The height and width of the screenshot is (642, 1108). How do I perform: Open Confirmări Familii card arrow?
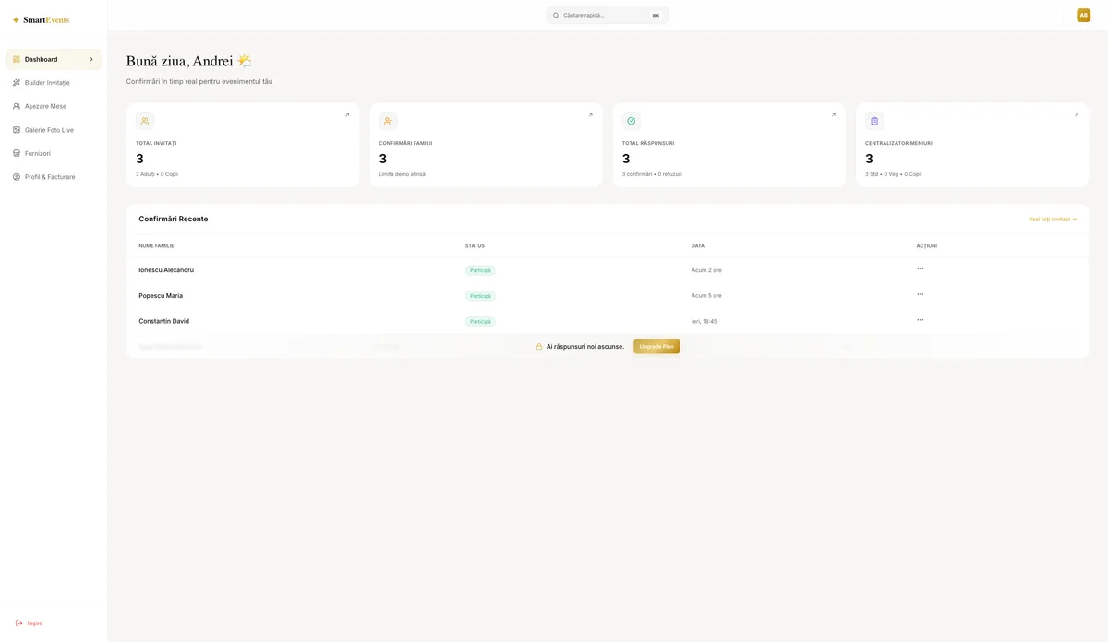(590, 115)
